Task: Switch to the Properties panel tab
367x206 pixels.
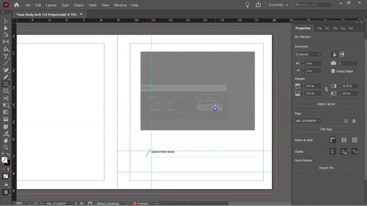Action: 303,28
